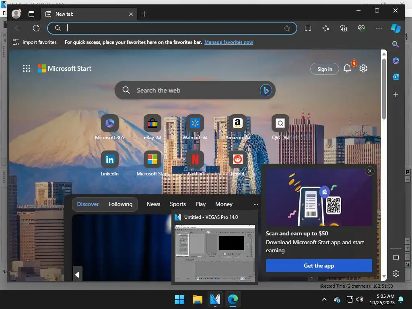
Task: Click Sign in button
Action: (325, 69)
